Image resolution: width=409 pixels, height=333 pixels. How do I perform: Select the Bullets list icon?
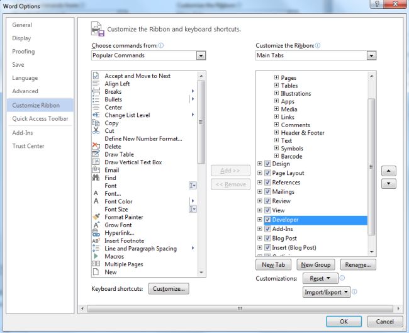click(96, 99)
